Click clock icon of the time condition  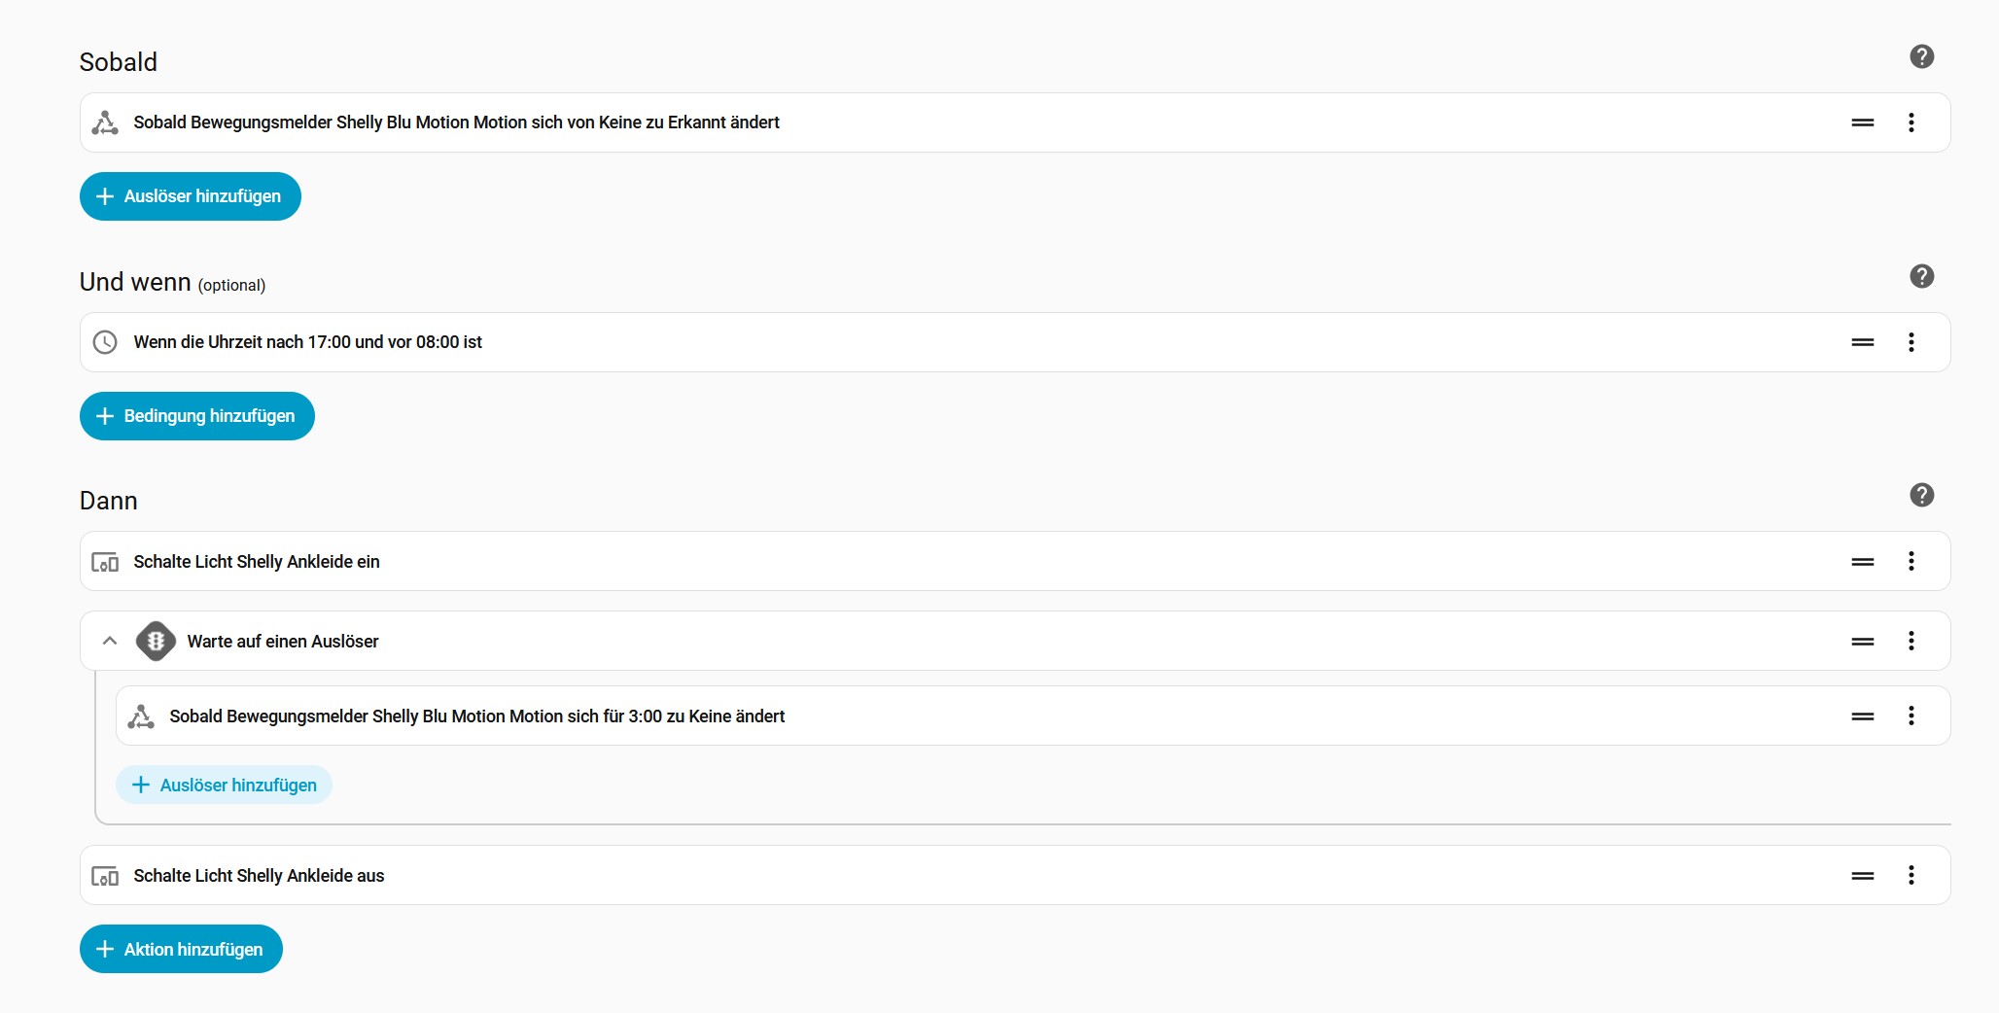click(x=105, y=342)
